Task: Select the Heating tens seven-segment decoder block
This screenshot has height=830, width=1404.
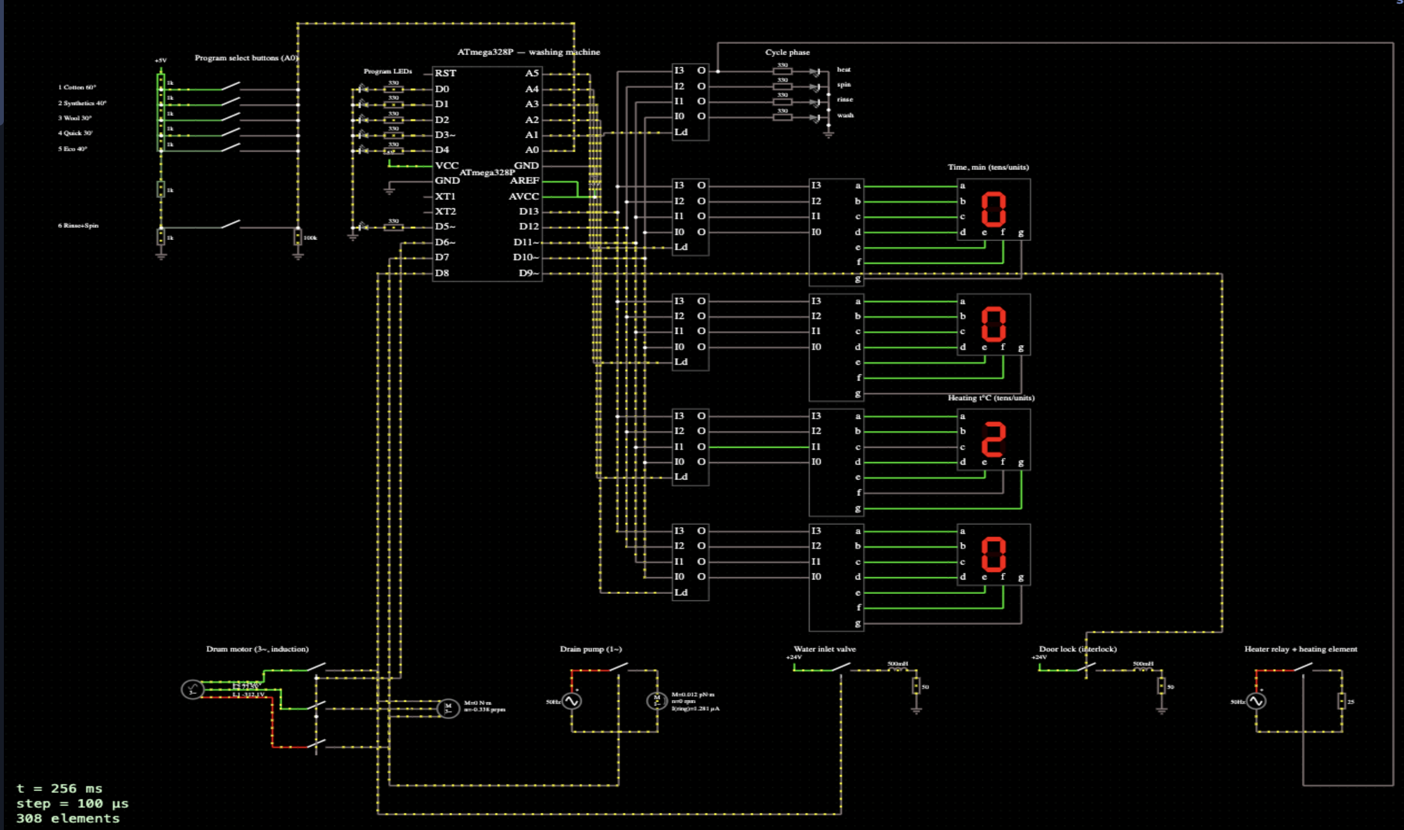Action: pos(837,463)
